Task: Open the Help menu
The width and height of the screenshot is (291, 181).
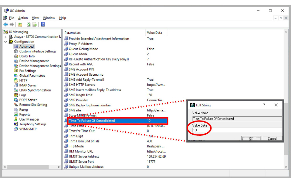Action: pyautogui.click(x=63, y=18)
